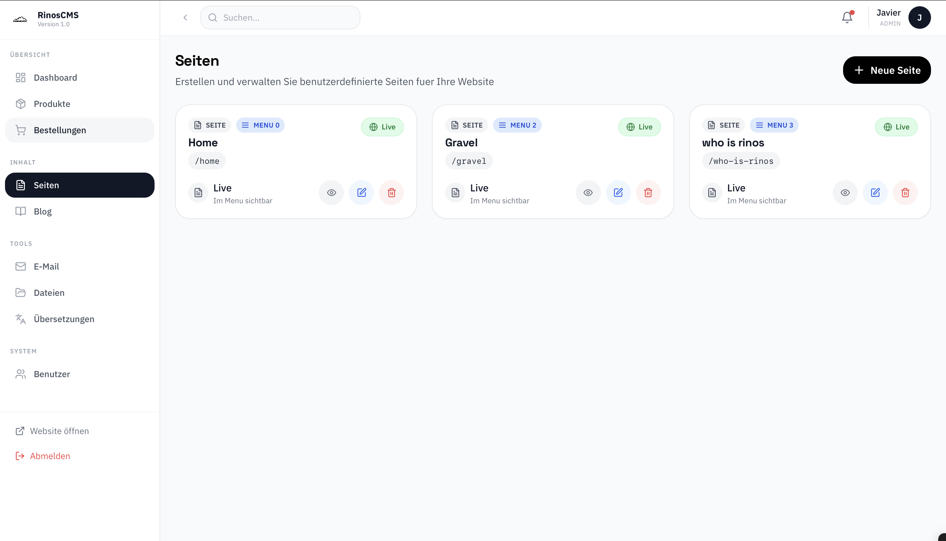Screen dimensions: 946x541
Task: Open Übersetzungen translations
Action: coord(79,319)
